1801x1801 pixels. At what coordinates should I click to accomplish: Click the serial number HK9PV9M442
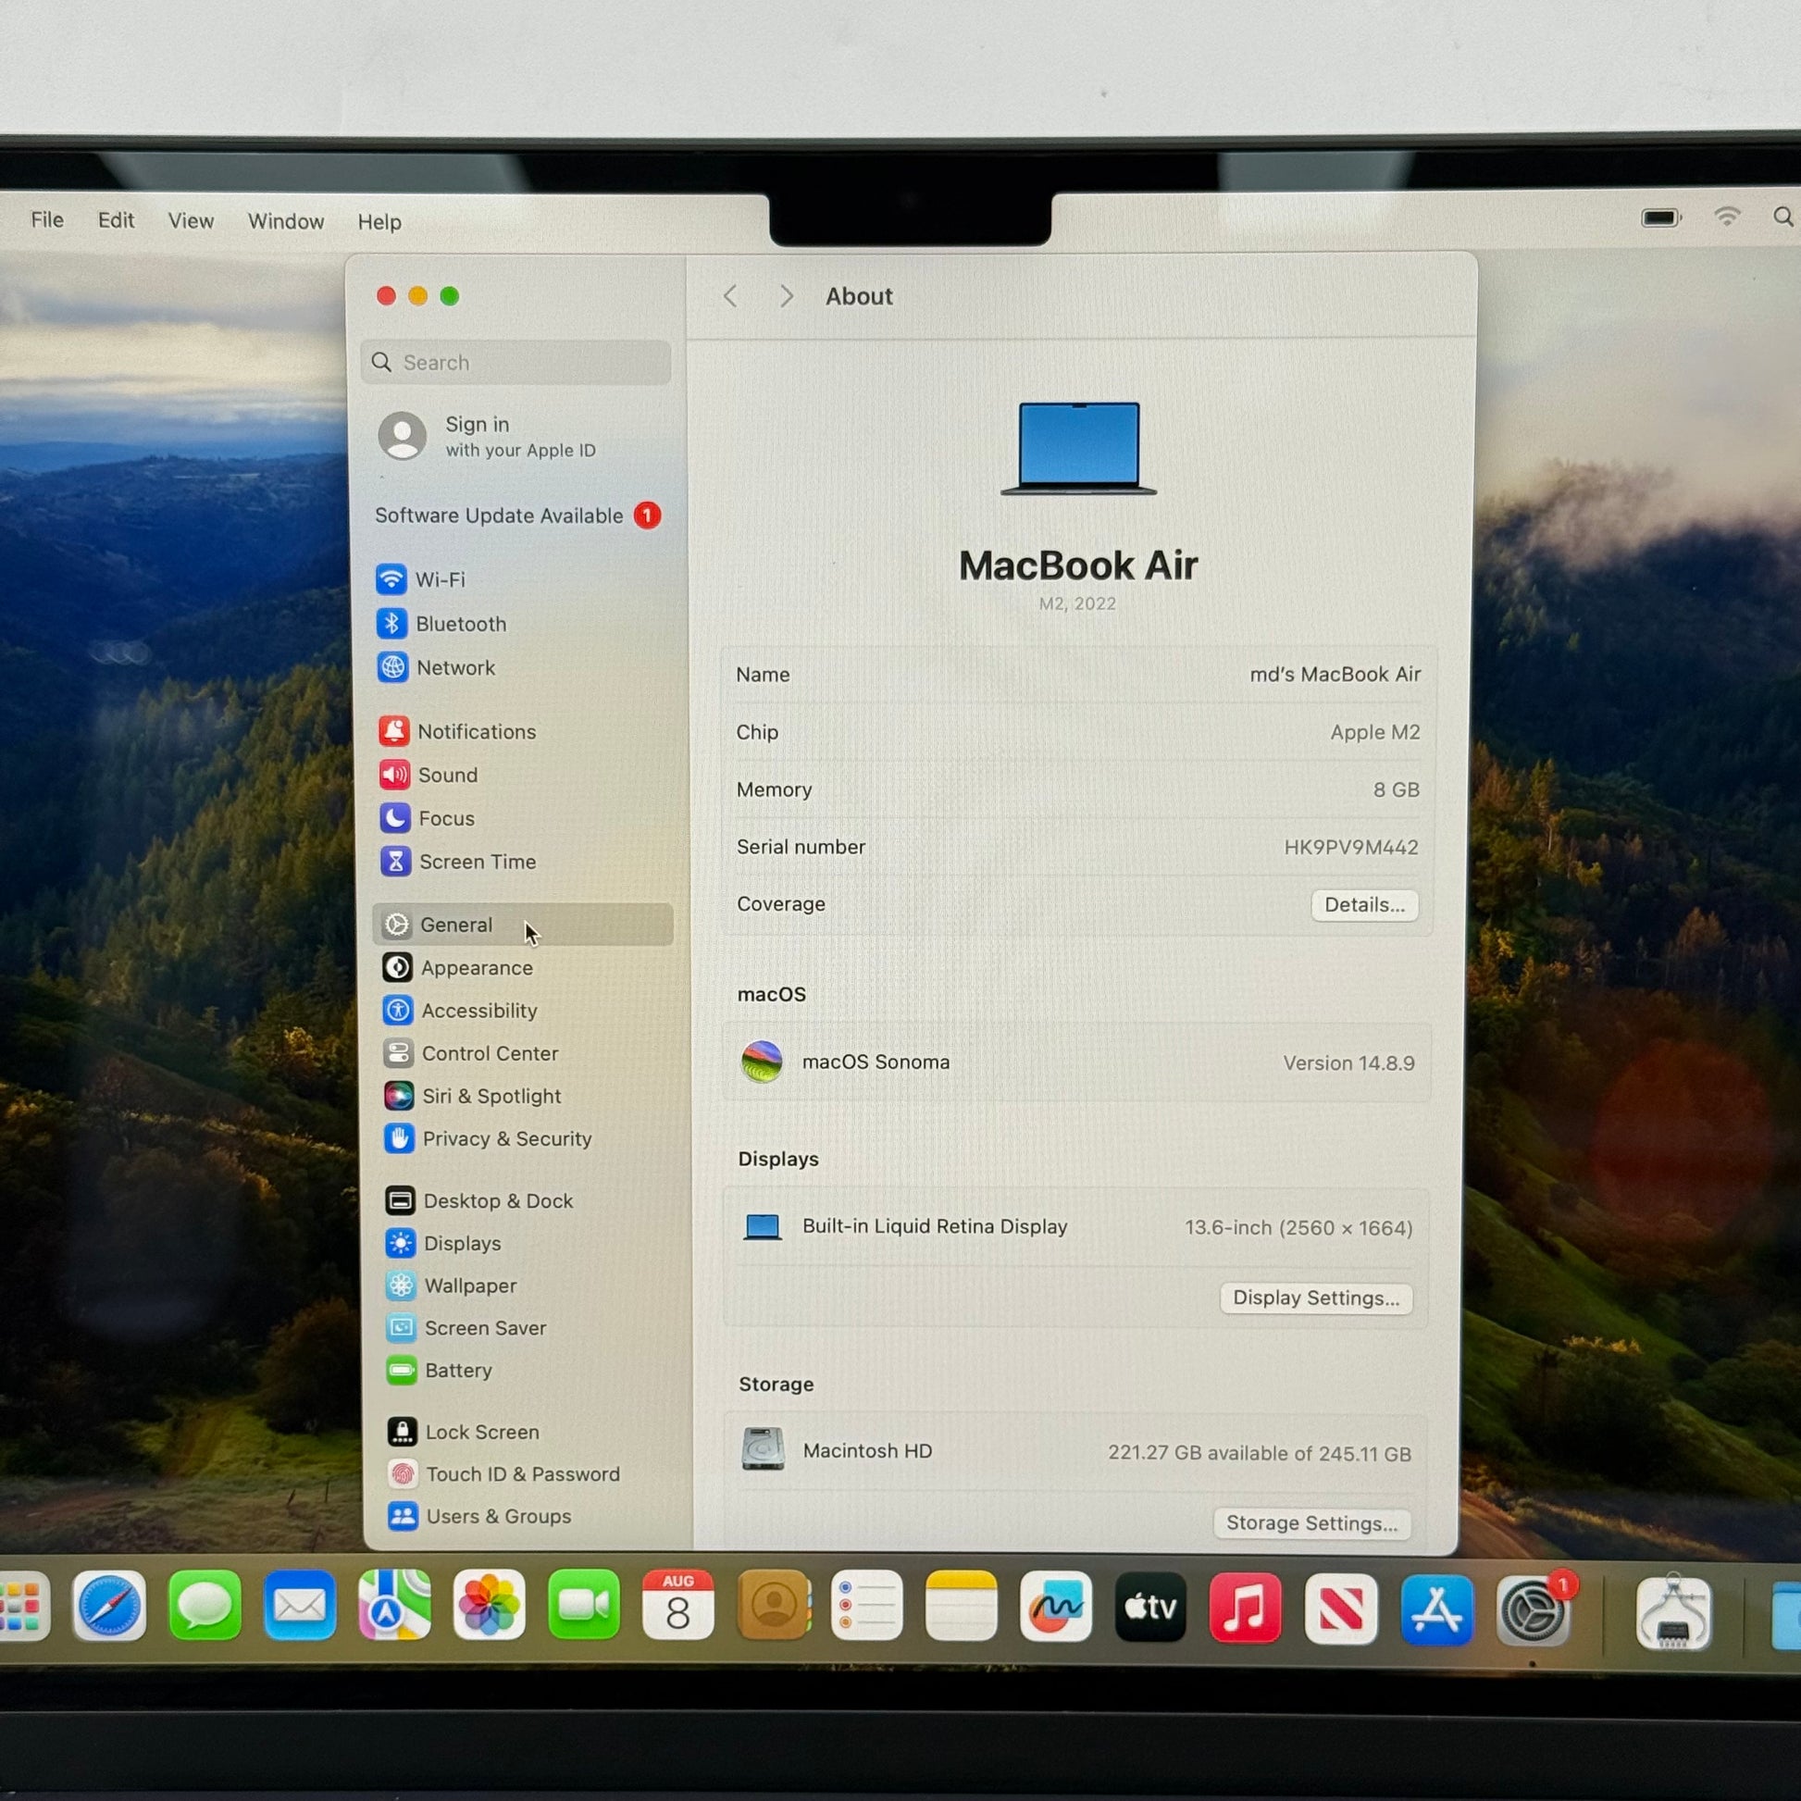pyautogui.click(x=1351, y=848)
